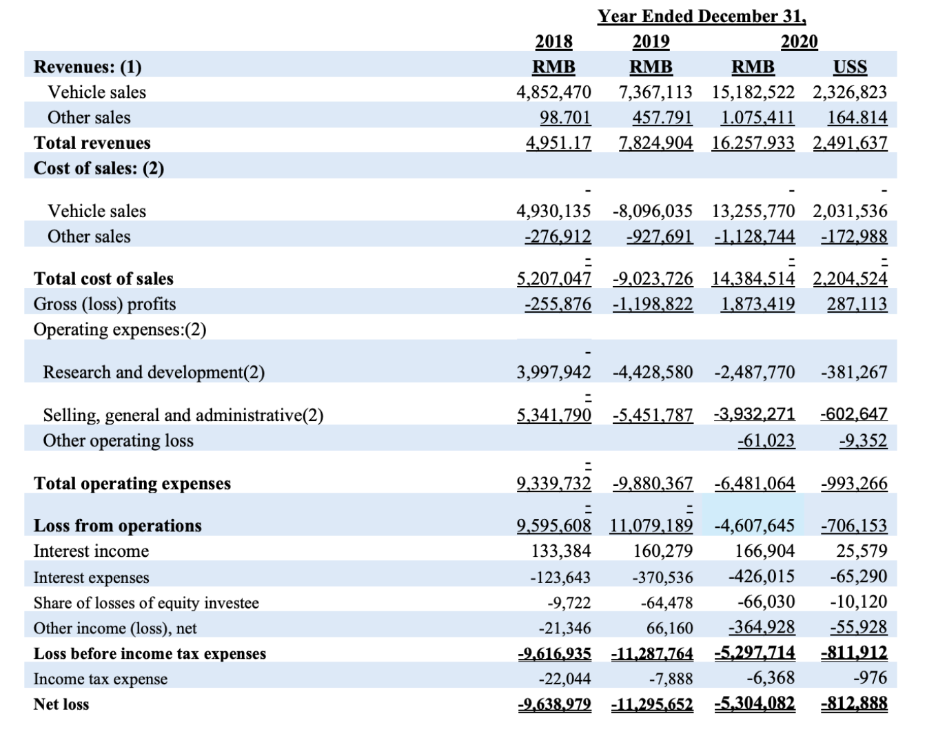The image size is (947, 736).
Task: Select the 'Total operating expenses' row label
Action: pyautogui.click(x=132, y=484)
